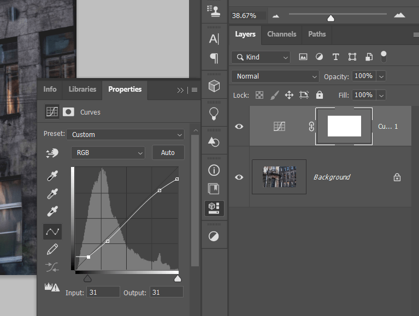Hide the Background layer
Image resolution: width=419 pixels, height=316 pixels.
[239, 177]
